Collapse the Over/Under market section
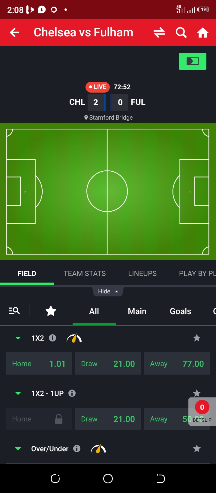This screenshot has width=216, height=493. [18, 449]
